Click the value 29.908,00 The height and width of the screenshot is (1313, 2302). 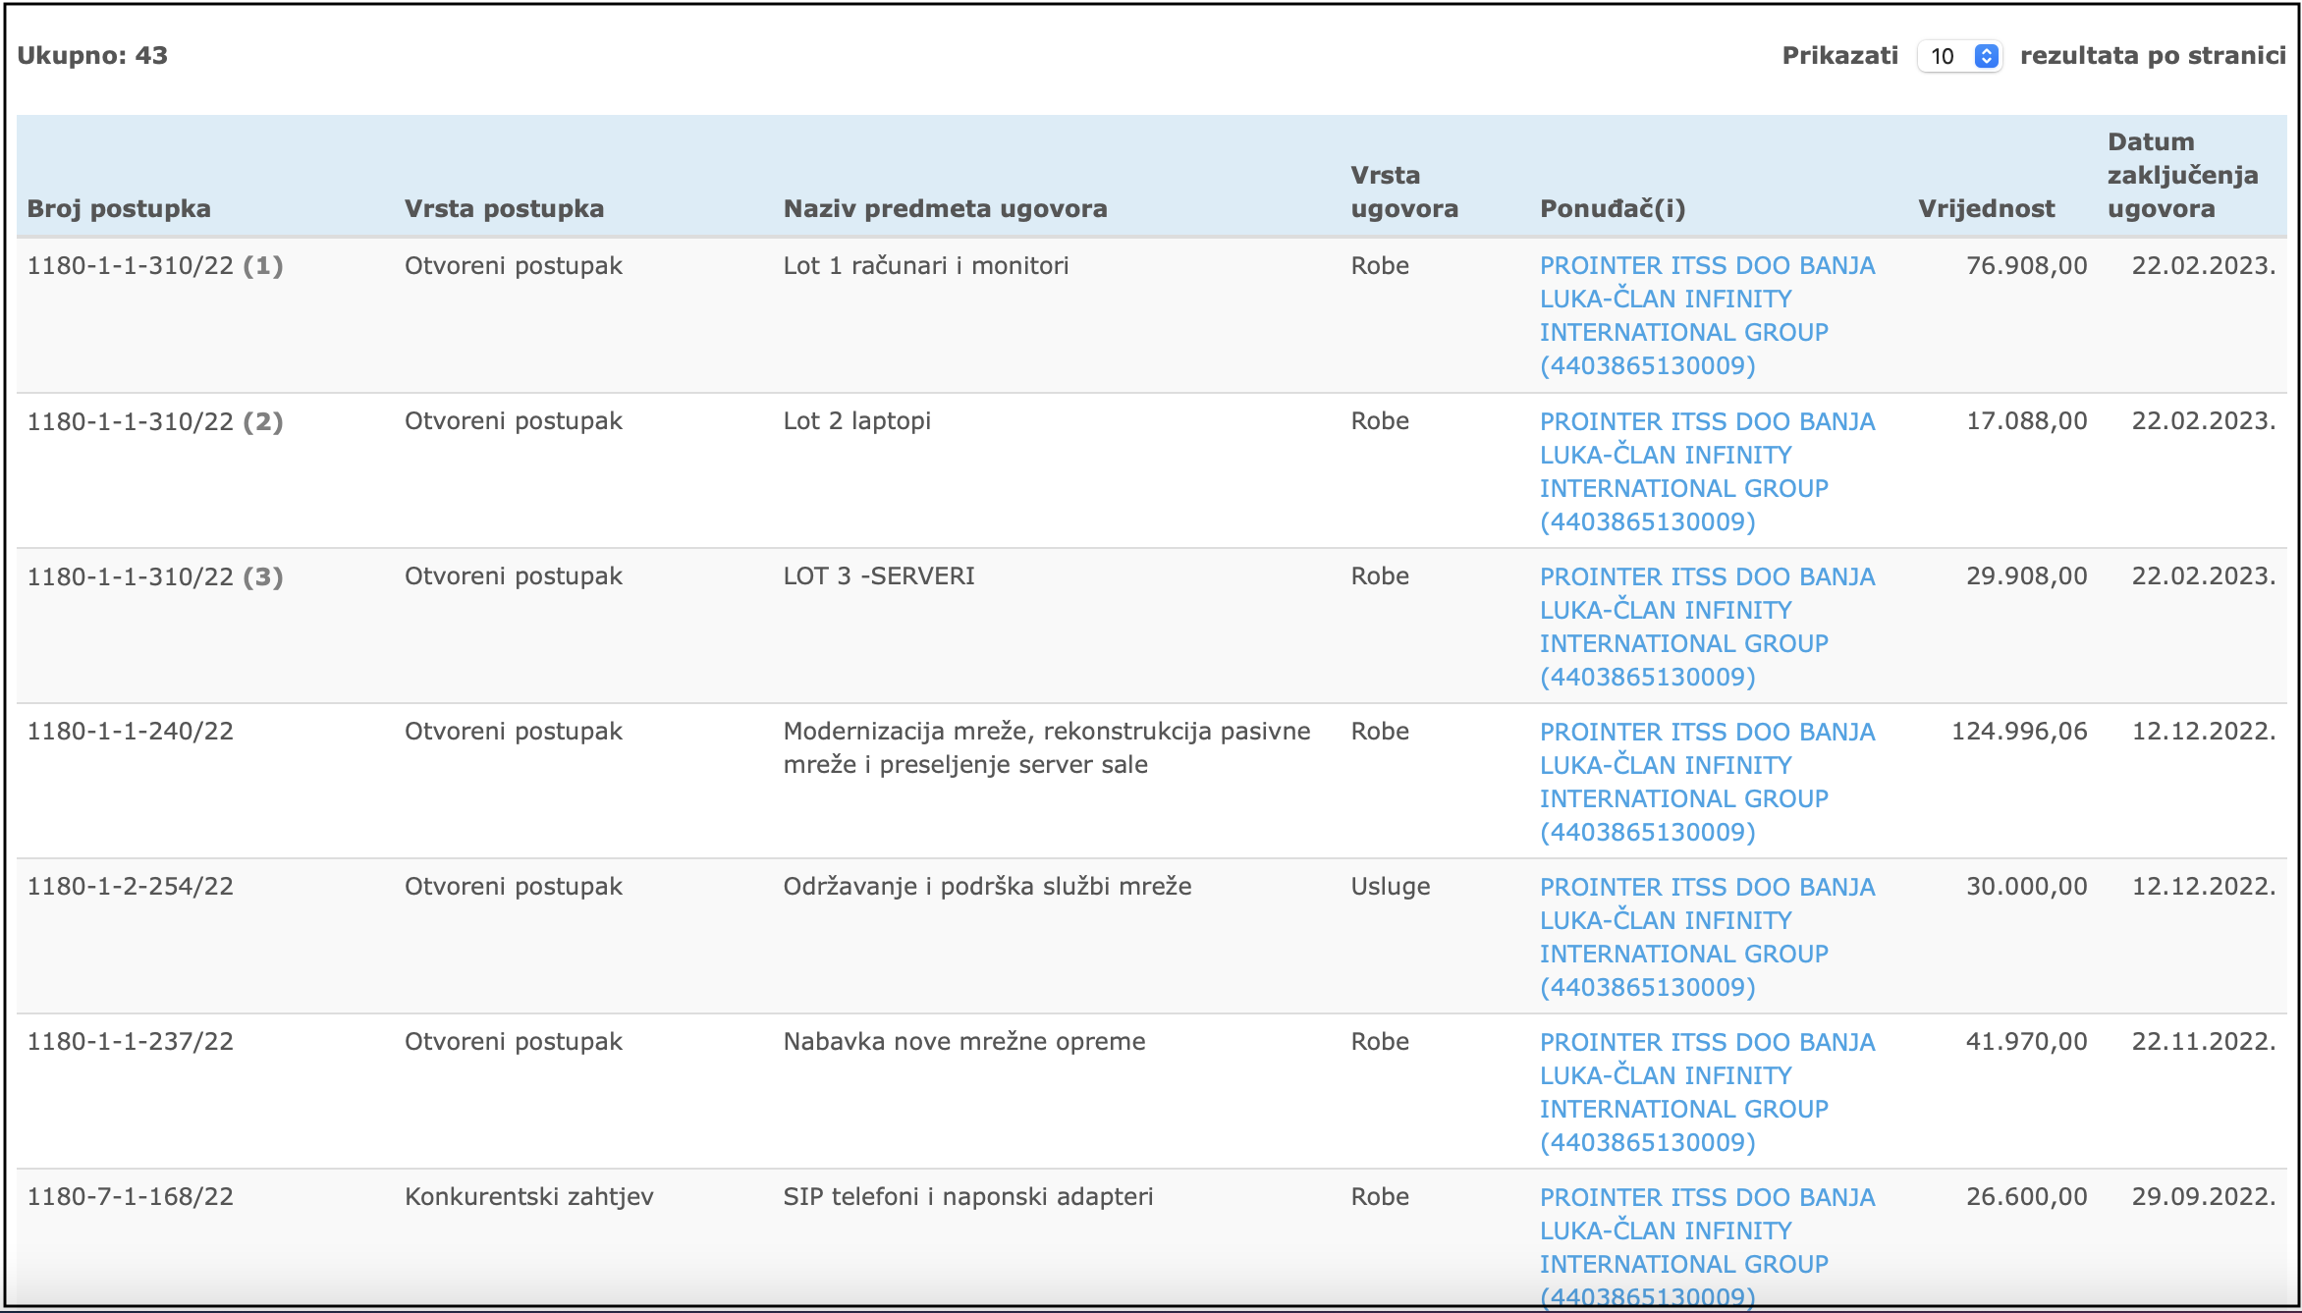tap(2026, 576)
